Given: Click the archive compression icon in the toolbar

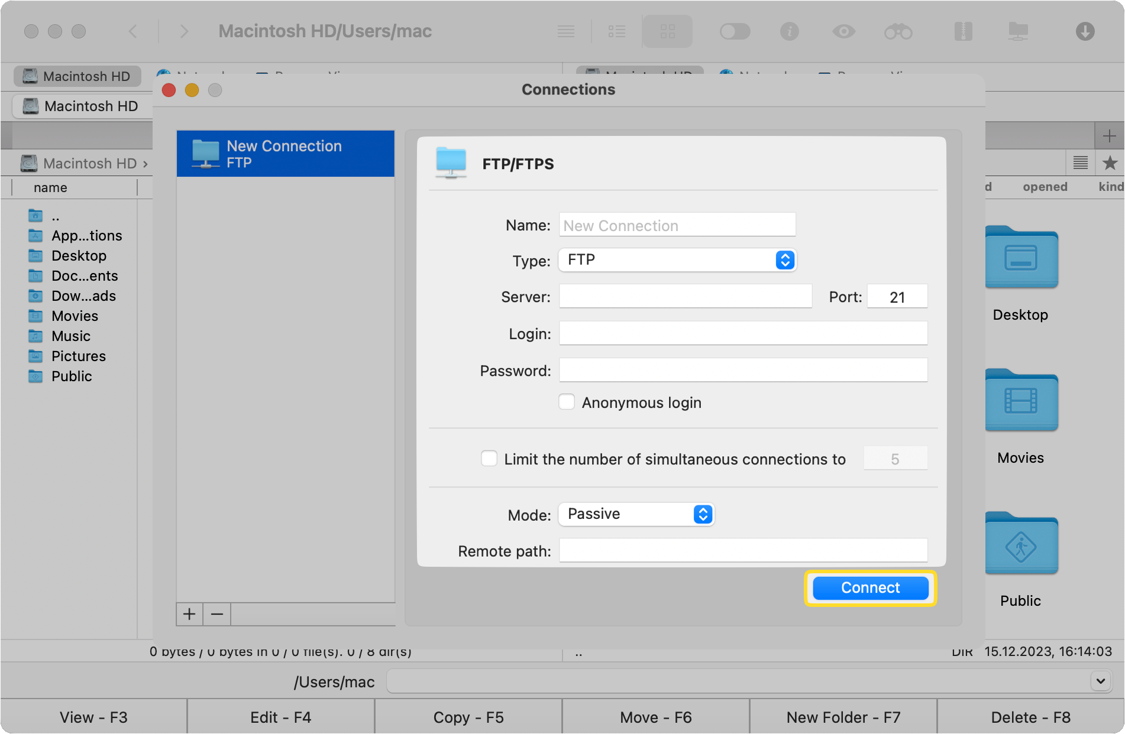Looking at the screenshot, I should pos(964,31).
